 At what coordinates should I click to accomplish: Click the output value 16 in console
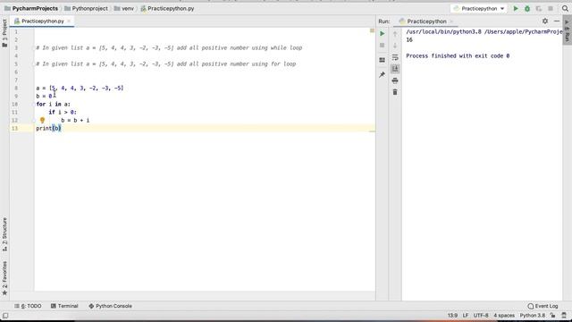409,39
